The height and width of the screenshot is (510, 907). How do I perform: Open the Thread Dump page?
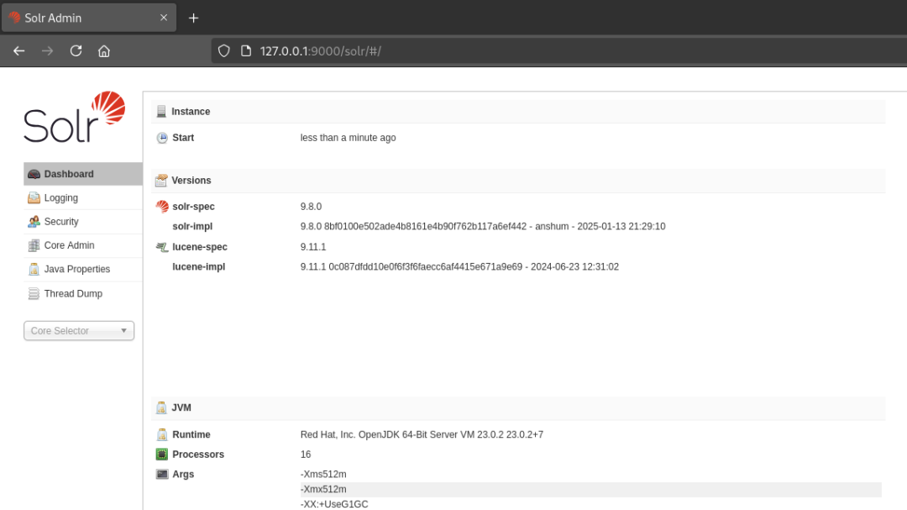point(82,293)
